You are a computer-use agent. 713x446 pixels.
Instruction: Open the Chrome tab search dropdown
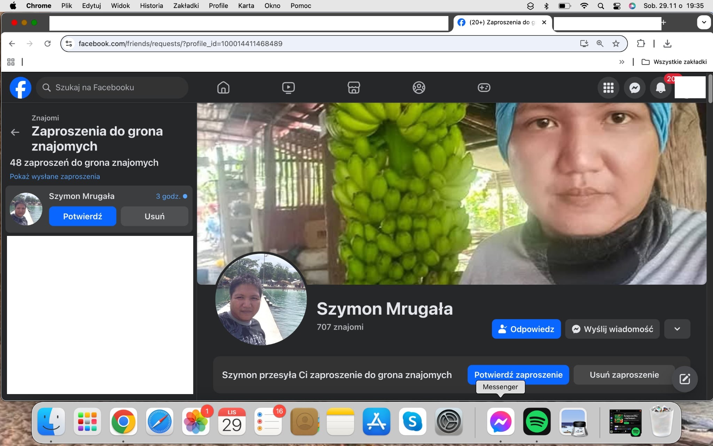coord(704,22)
